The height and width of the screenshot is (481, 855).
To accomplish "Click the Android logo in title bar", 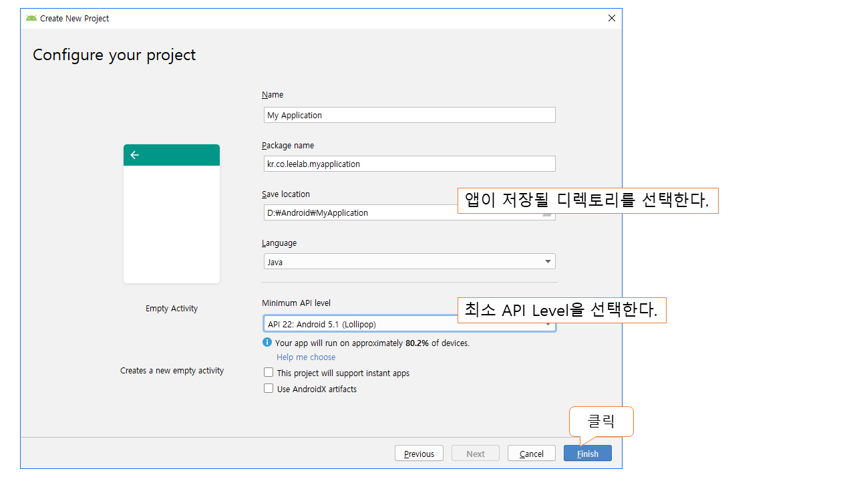I will click(x=31, y=18).
